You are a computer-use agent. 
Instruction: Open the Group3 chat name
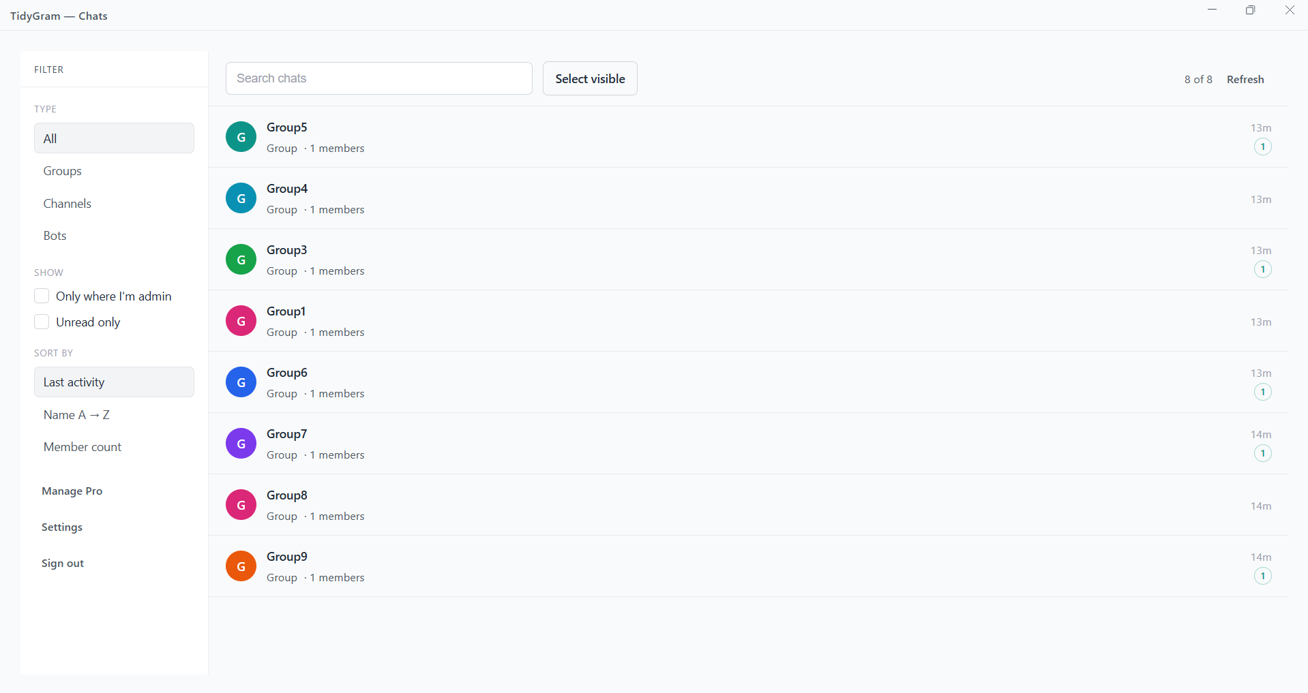tap(287, 250)
